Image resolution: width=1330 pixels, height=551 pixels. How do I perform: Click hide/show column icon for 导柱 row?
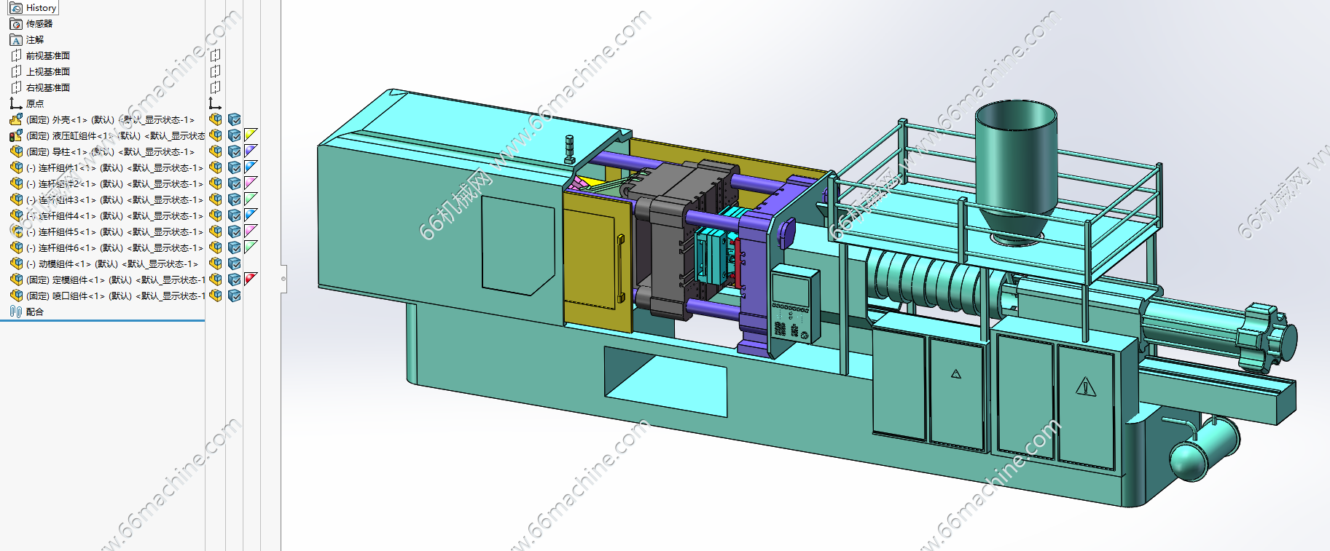pyautogui.click(x=216, y=151)
